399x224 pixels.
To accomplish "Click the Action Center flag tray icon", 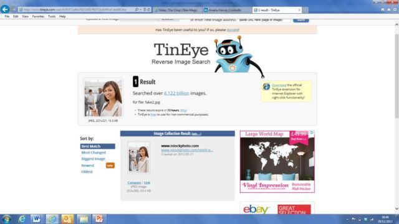I will pos(353,219).
